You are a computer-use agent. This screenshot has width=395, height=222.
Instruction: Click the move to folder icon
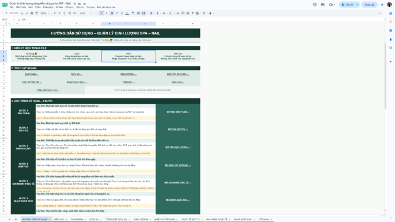click(79, 4)
